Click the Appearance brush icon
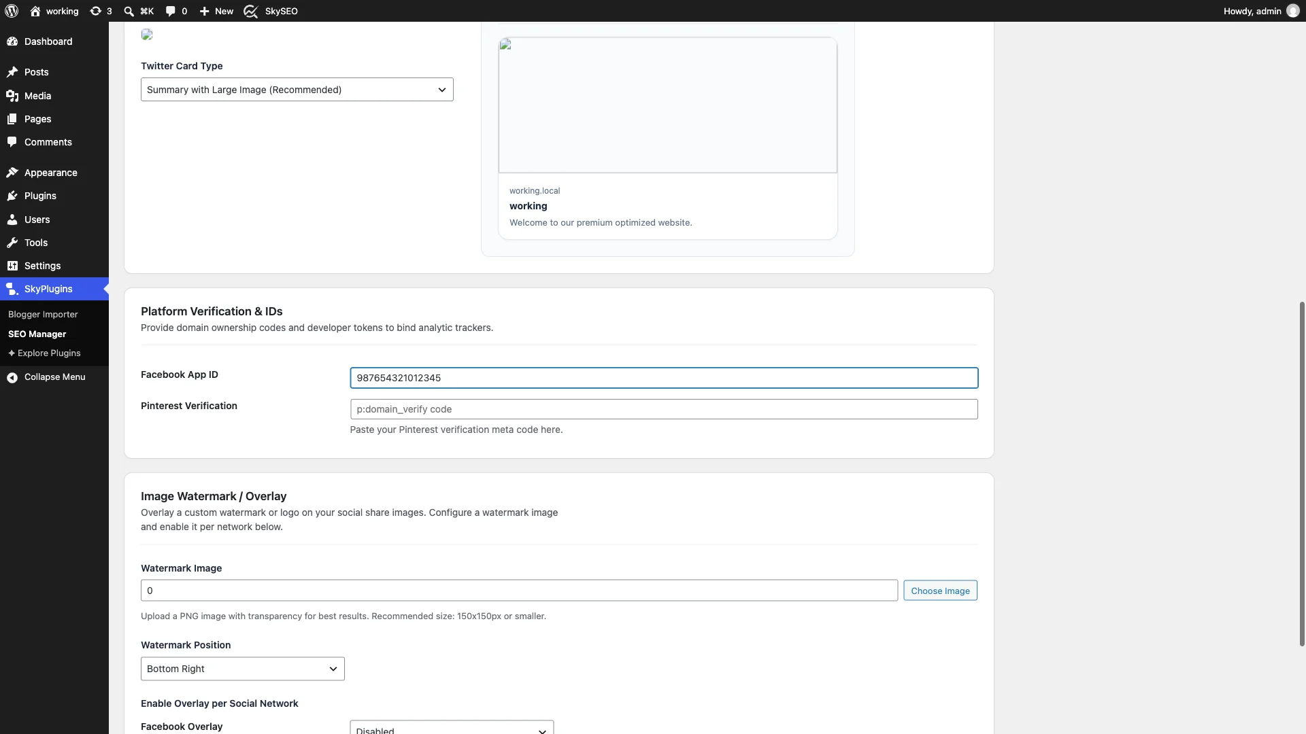The image size is (1306, 734). click(x=12, y=173)
